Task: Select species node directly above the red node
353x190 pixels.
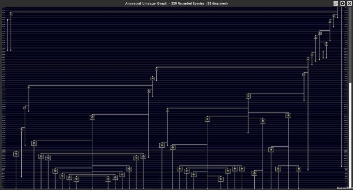Action: [271, 149]
